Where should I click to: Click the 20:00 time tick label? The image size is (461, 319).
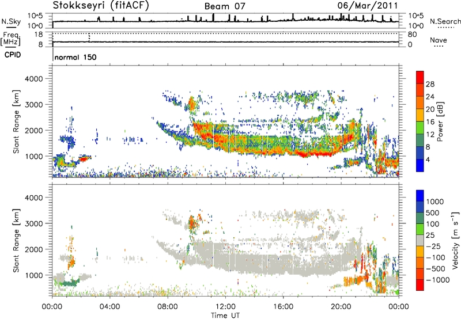[x=341, y=307]
